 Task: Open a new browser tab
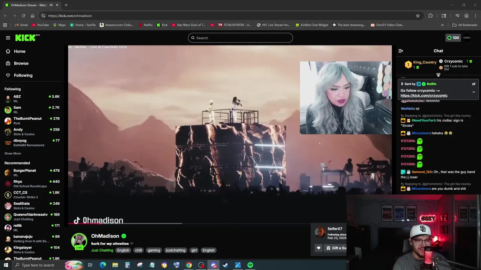pos(66,5)
